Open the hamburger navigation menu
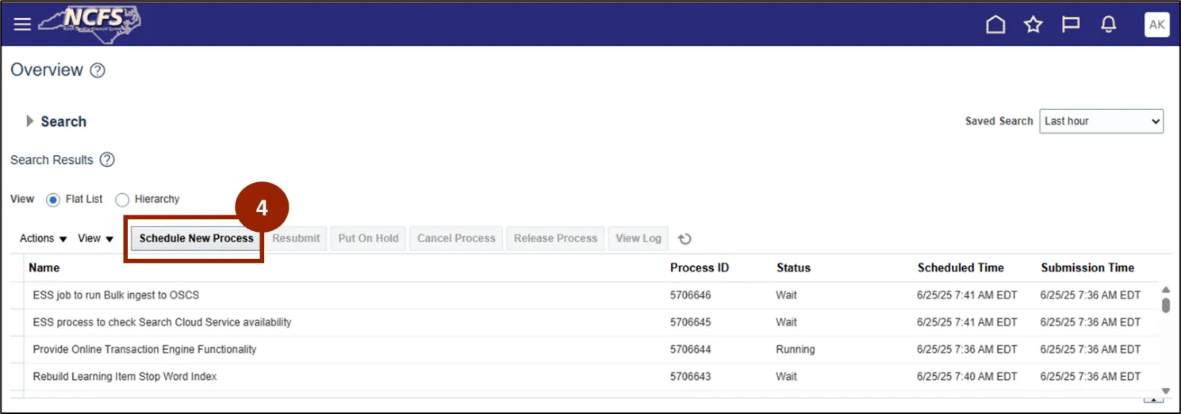Image resolution: width=1181 pixels, height=414 pixels. coord(22,24)
